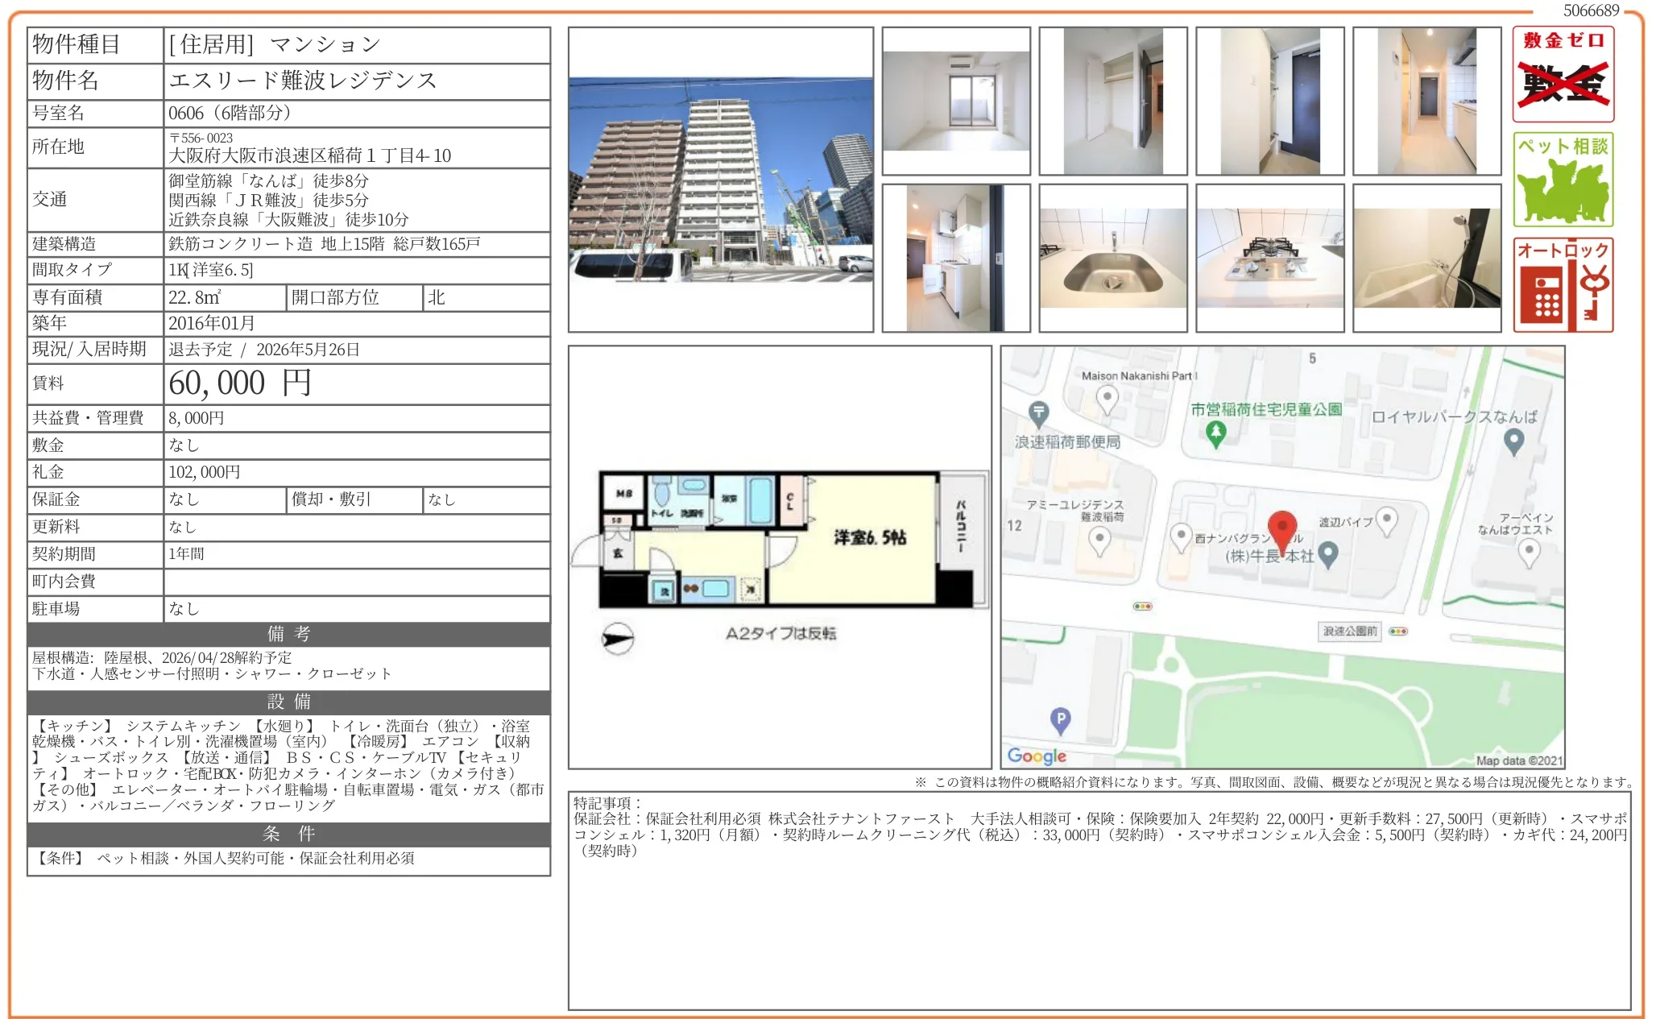Image resolution: width=1656 pixels, height=1019 pixels.
Task: Click the 敷金ゼロ badge icon
Action: (x=1563, y=74)
